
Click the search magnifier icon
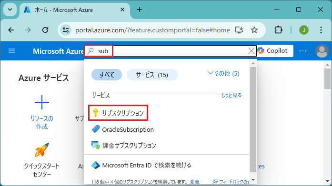tap(91, 51)
